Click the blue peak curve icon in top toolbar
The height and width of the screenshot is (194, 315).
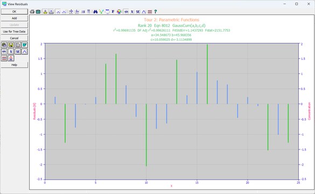pyautogui.click(x=144, y=12)
